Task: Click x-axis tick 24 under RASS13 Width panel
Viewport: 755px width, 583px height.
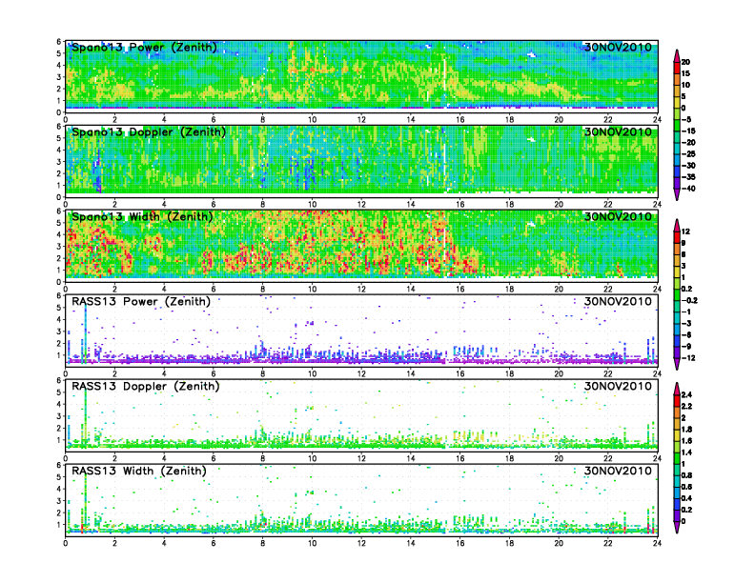Action: (x=657, y=543)
